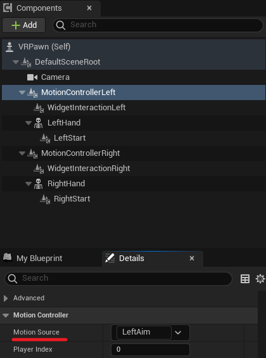Open the Details settings gear icon
The width and height of the screenshot is (266, 358).
260,279
